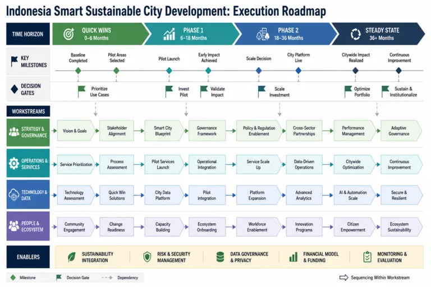The image size is (431, 287).
Task: Click the Policy & Regulation Enablement box
Action: (259, 131)
